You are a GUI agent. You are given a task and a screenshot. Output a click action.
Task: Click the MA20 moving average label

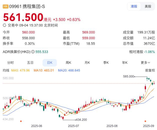click(x=69, y=70)
